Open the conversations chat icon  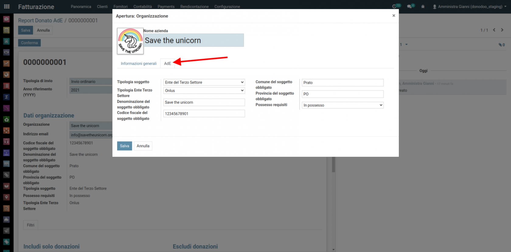[x=410, y=6]
